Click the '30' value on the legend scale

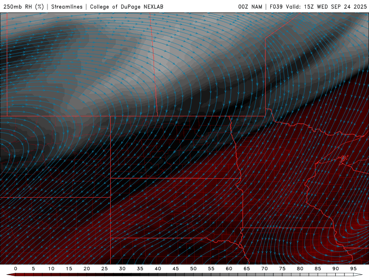(122, 269)
